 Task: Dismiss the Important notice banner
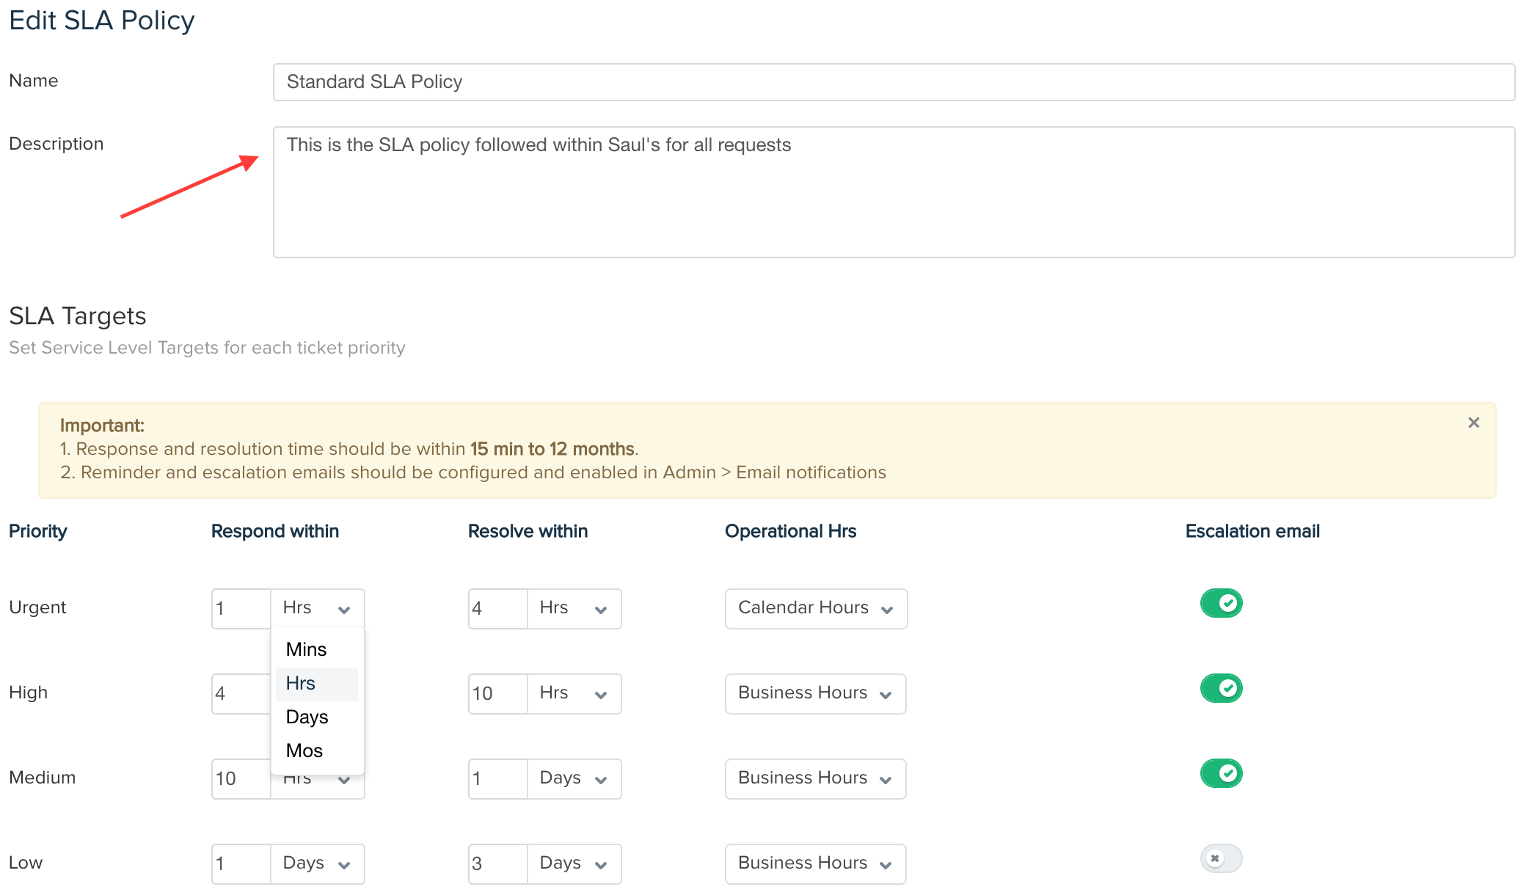(1473, 423)
